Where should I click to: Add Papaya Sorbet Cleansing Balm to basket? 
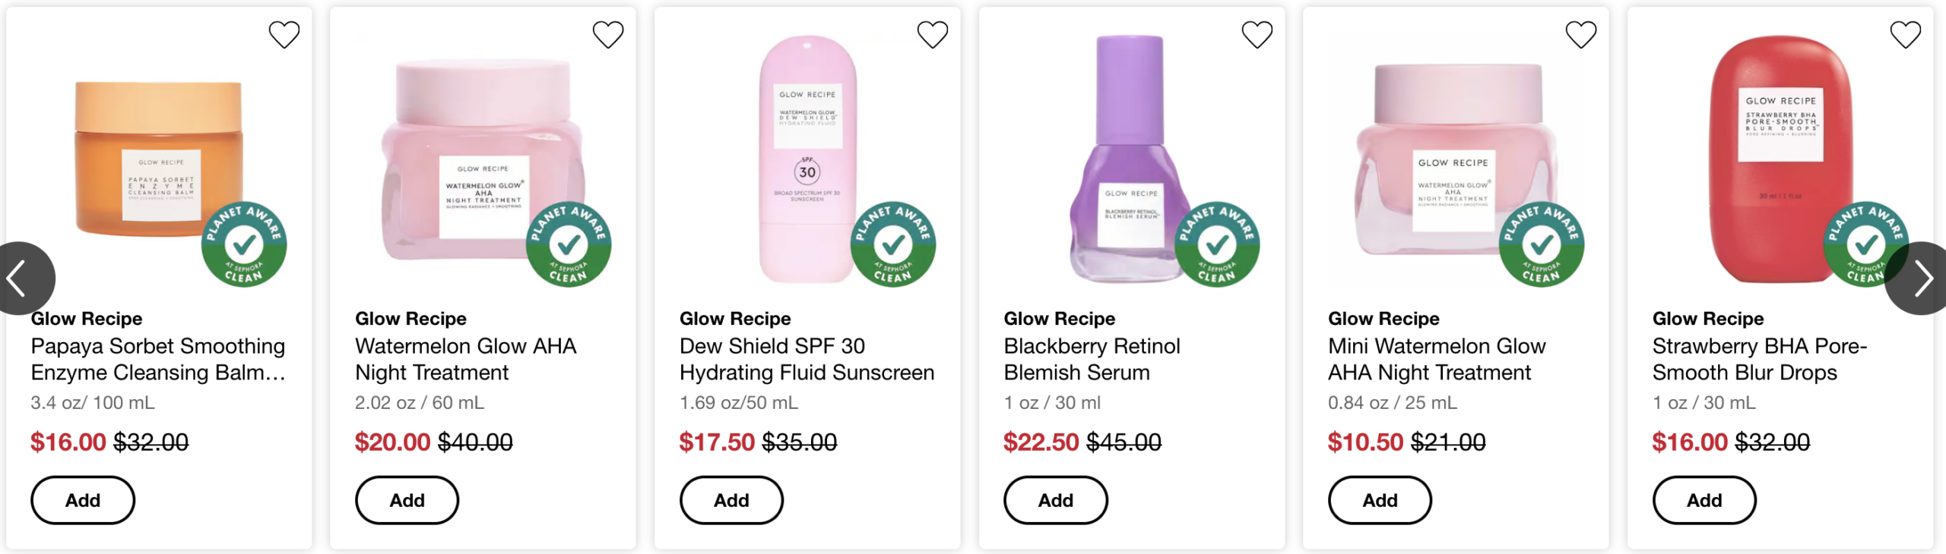tap(83, 500)
